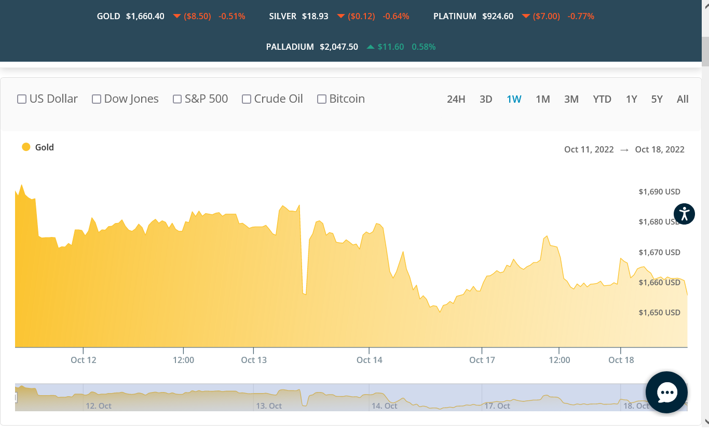Switch chart to 1M range
709x432 pixels.
(x=543, y=99)
